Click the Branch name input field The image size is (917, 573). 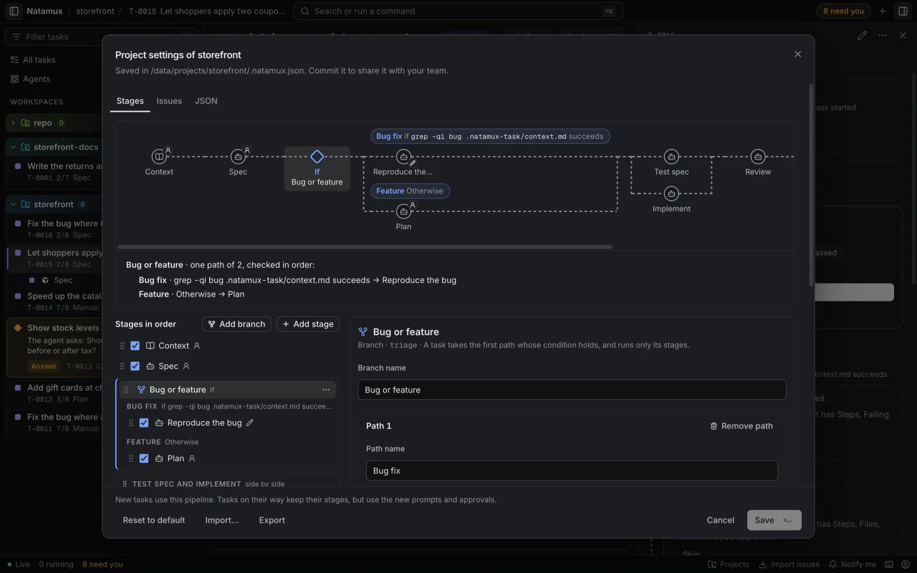(x=571, y=390)
